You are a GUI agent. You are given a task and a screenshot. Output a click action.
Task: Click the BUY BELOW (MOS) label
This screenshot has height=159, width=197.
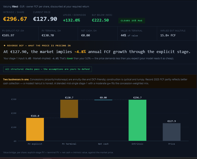[x=102, y=15]
